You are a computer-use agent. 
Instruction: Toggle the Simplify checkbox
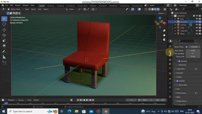click(x=177, y=81)
